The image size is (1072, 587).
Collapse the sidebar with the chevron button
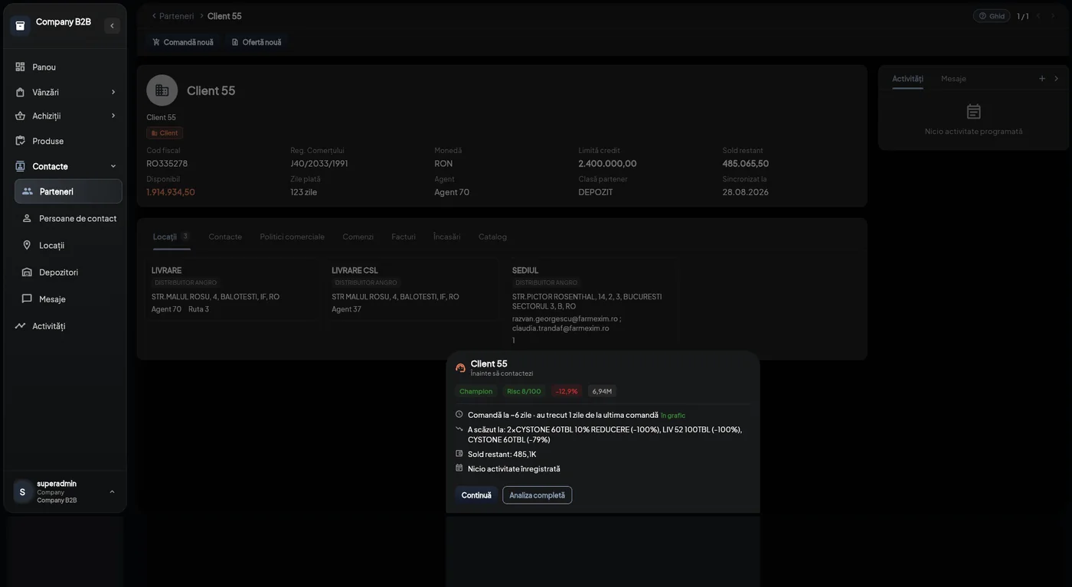[112, 25]
